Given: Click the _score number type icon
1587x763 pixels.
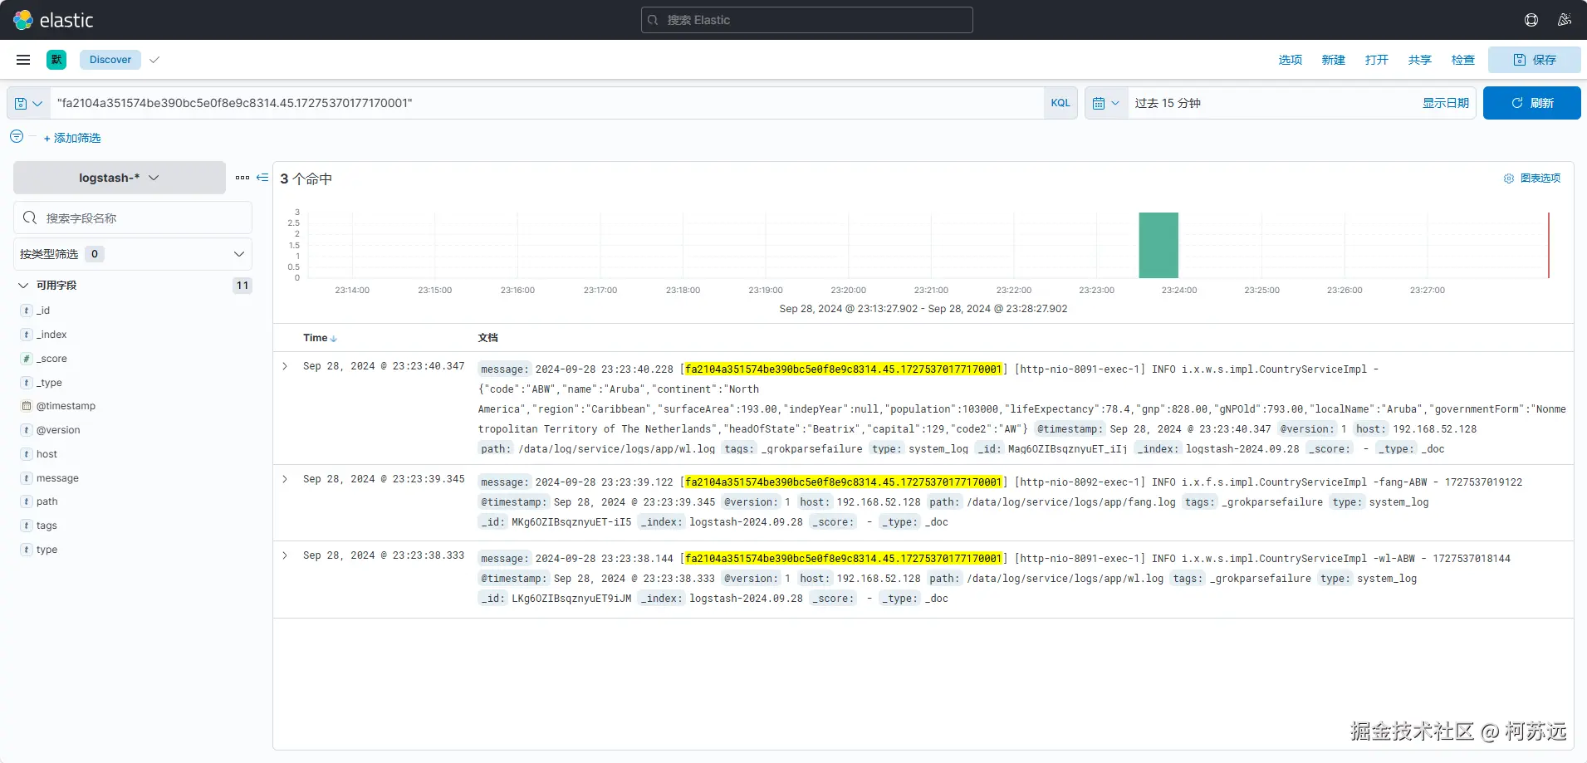Looking at the screenshot, I should click(27, 359).
